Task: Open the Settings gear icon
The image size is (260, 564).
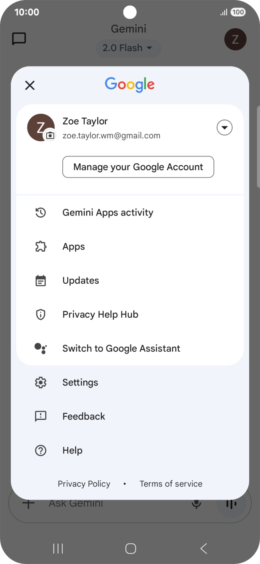Action: (40, 383)
